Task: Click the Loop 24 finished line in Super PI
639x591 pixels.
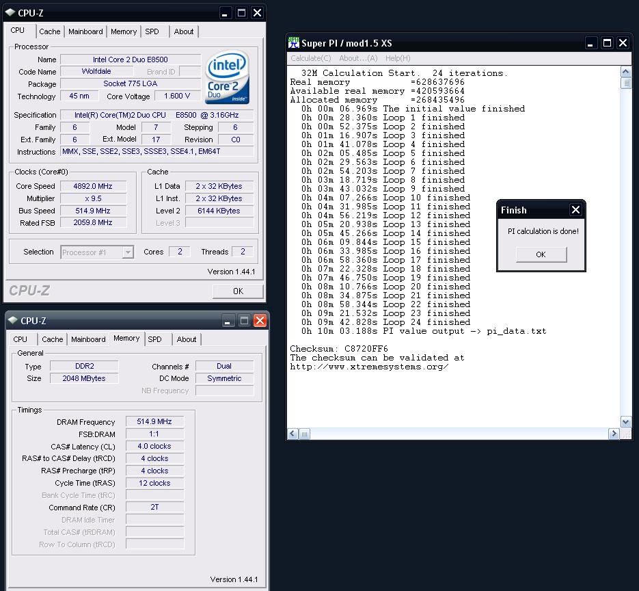Action: (385, 322)
